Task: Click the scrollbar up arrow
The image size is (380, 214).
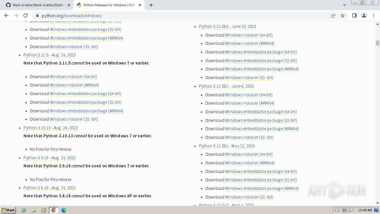Action: [x=378, y=23]
